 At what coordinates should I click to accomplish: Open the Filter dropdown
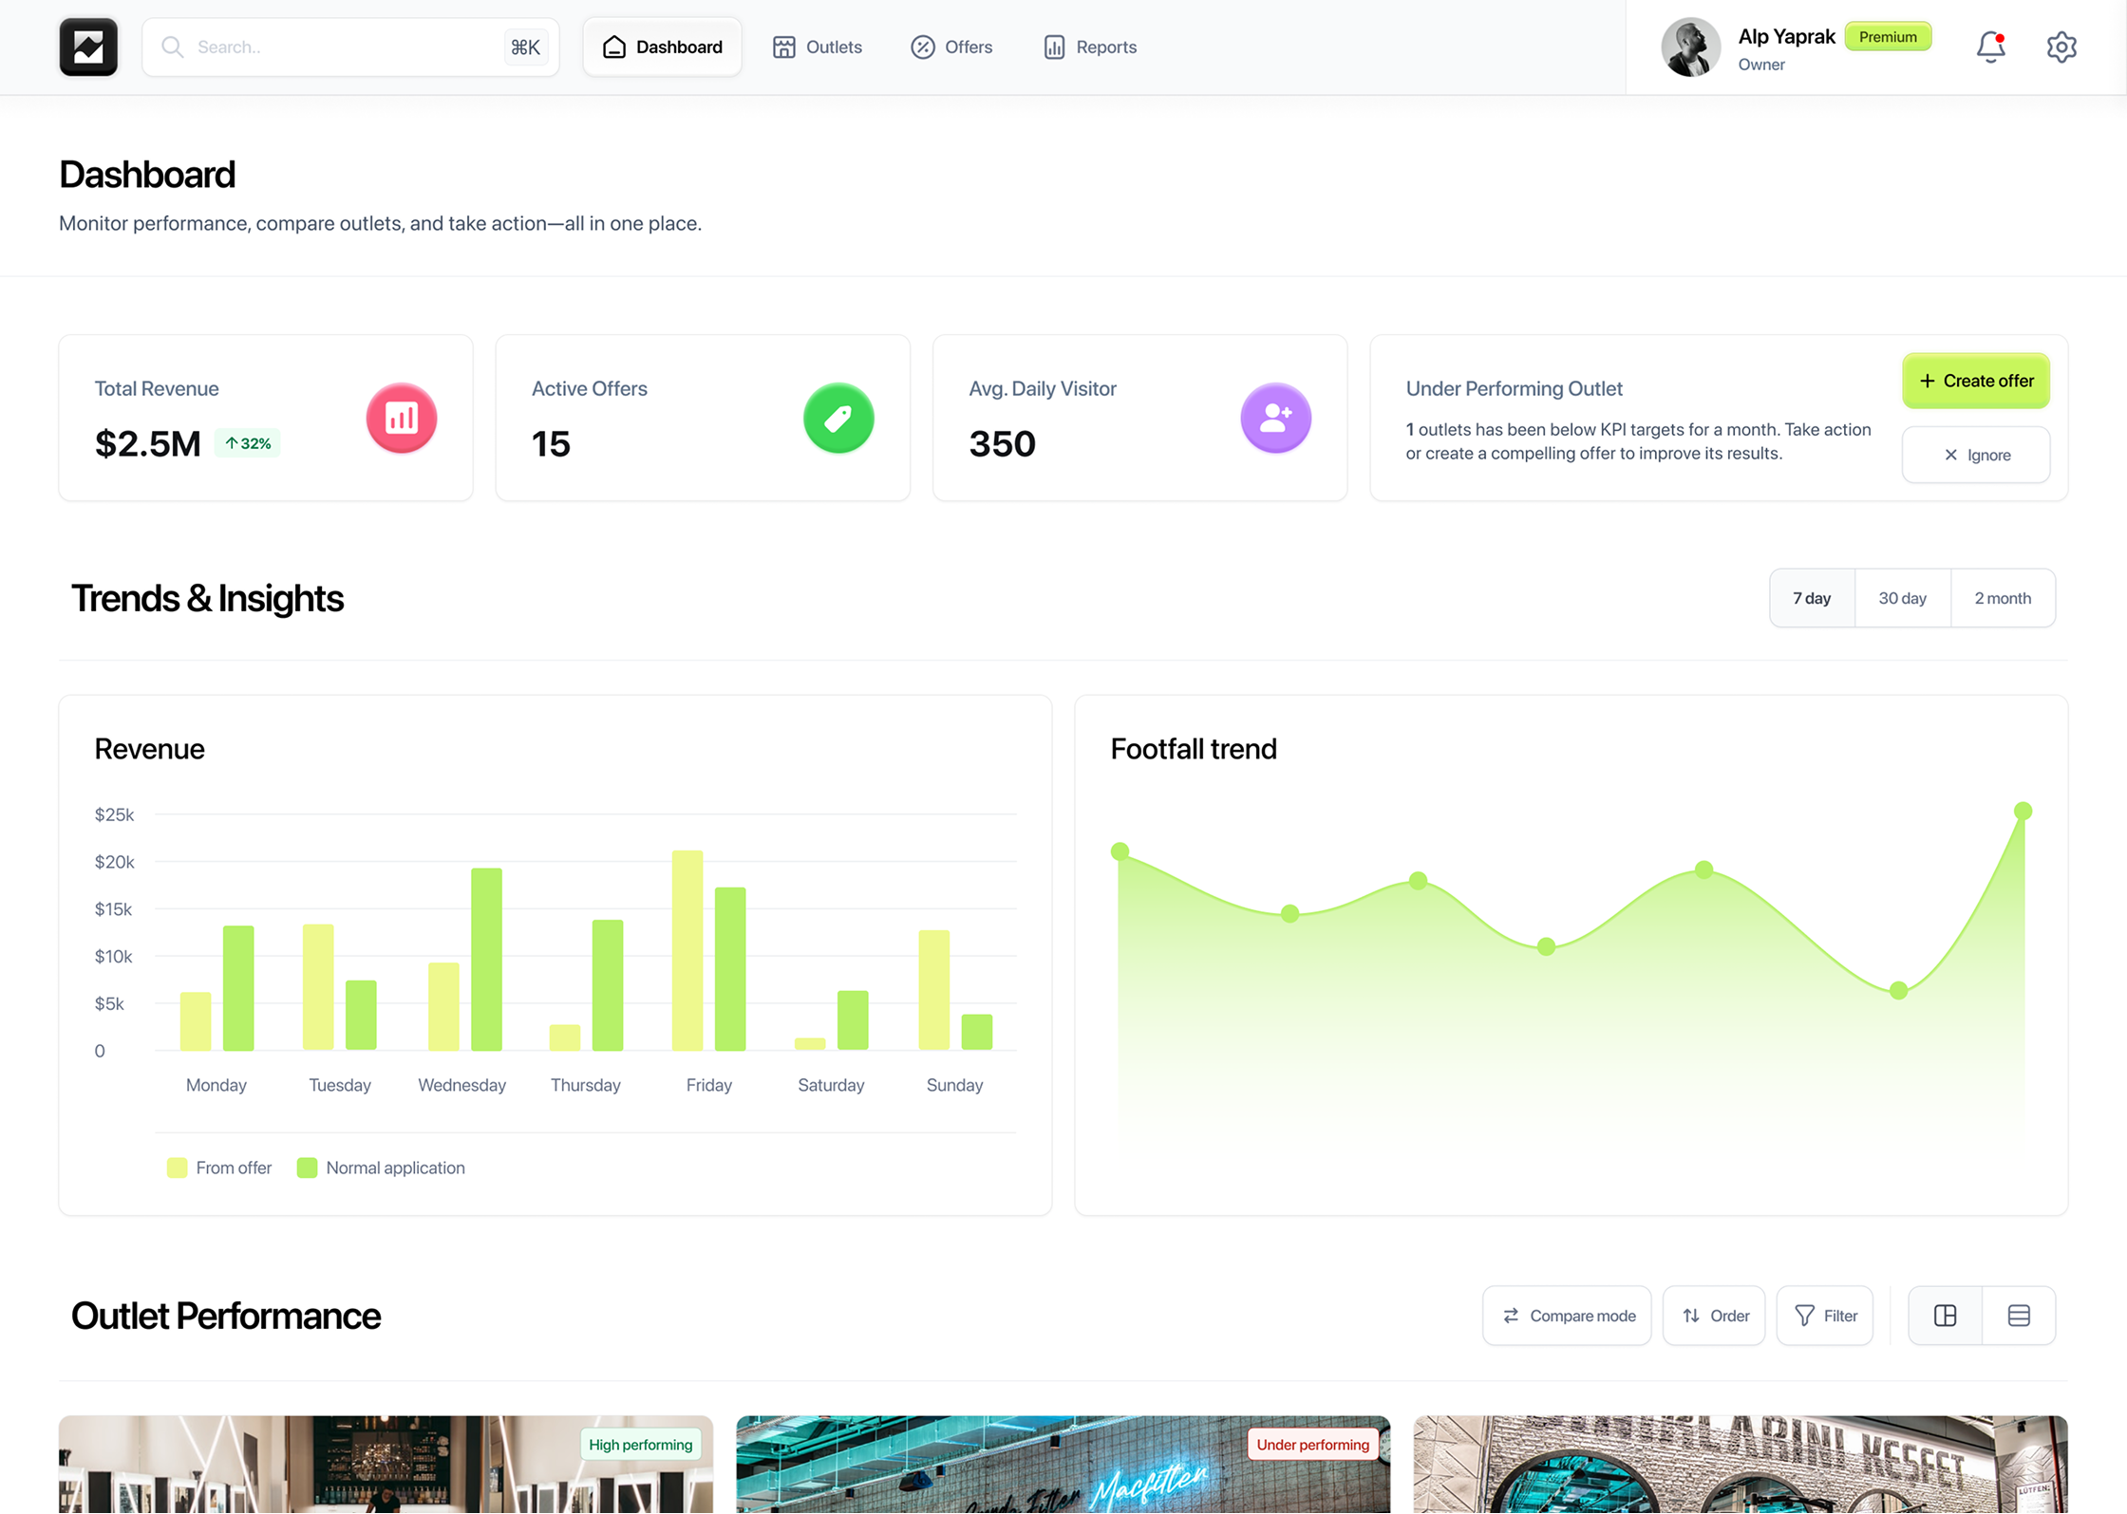click(1825, 1316)
